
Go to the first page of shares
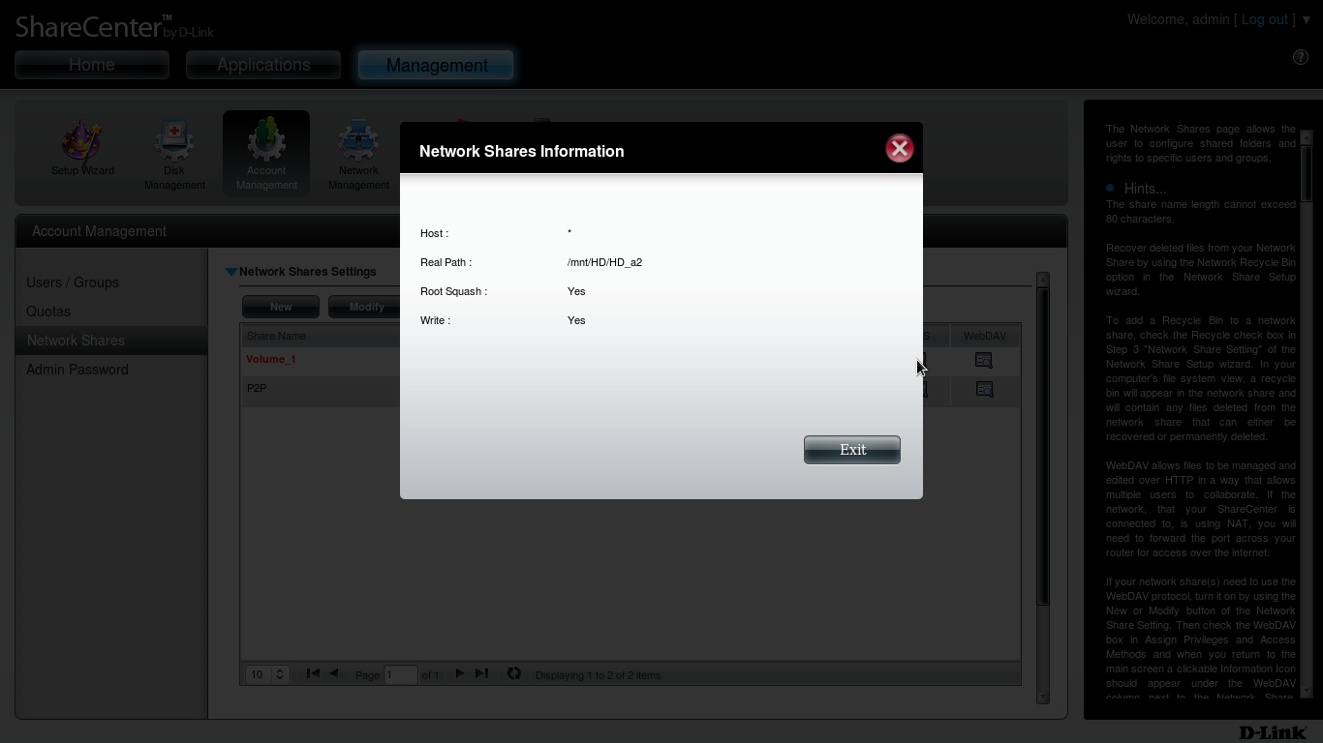[x=313, y=673]
